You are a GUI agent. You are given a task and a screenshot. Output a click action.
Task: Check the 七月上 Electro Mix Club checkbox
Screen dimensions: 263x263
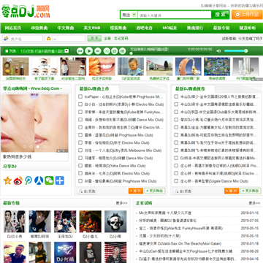80,173
